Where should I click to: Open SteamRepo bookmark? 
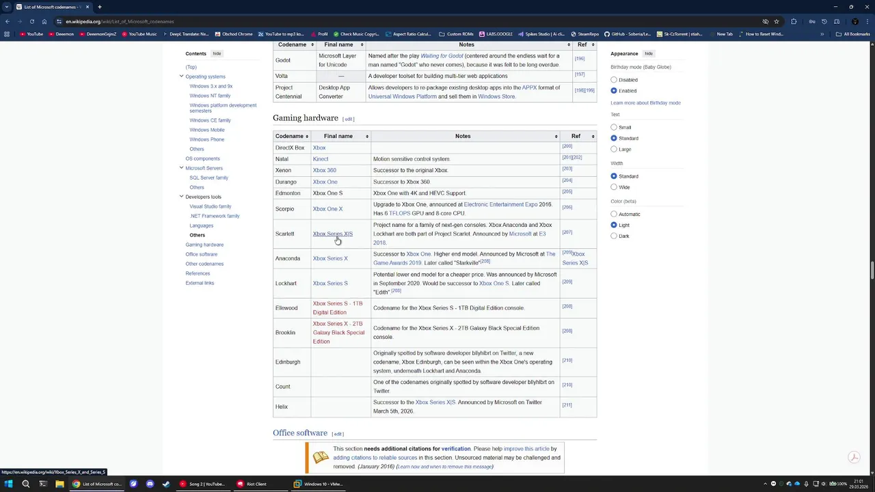click(584, 33)
